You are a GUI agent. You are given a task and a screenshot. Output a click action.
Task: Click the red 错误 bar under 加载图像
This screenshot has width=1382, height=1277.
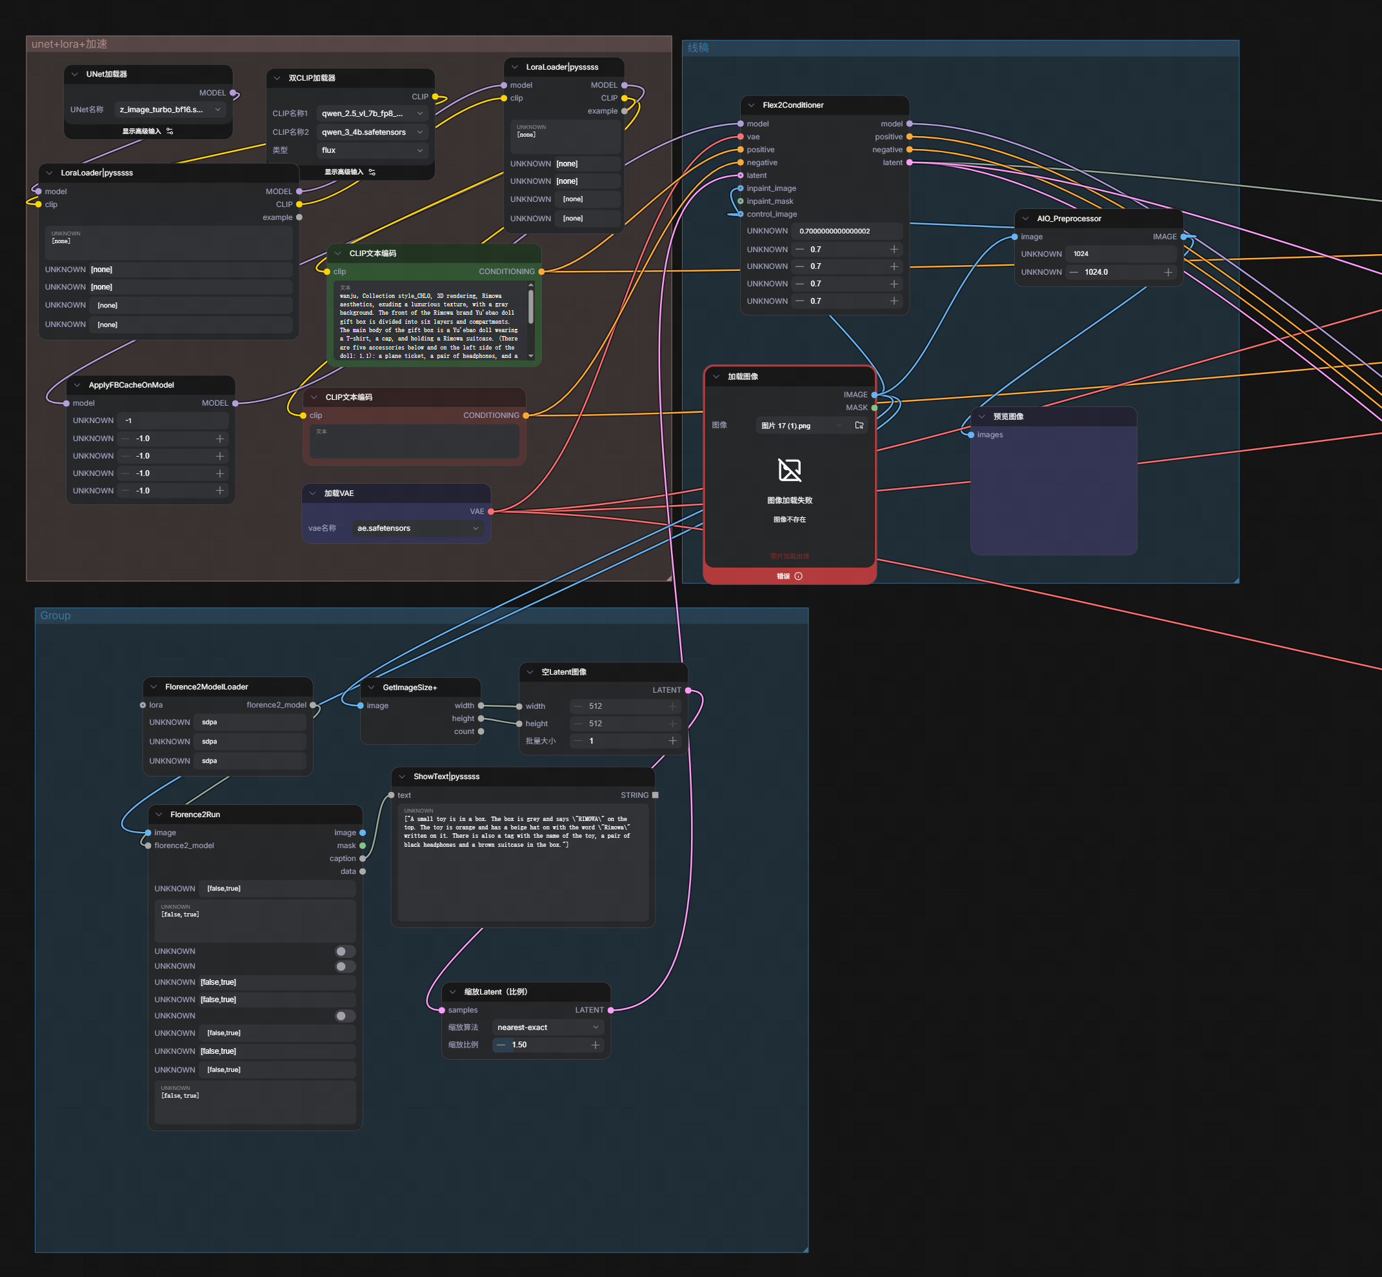tap(790, 577)
